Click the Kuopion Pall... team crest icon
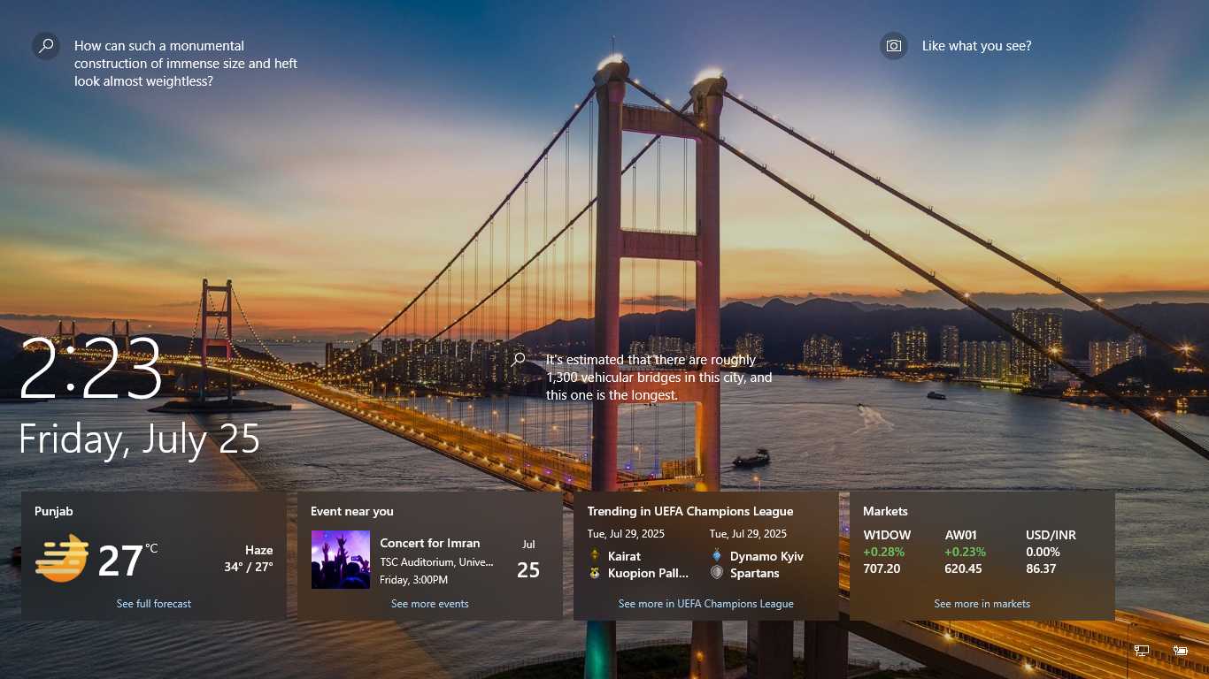This screenshot has height=679, width=1209. (x=595, y=573)
